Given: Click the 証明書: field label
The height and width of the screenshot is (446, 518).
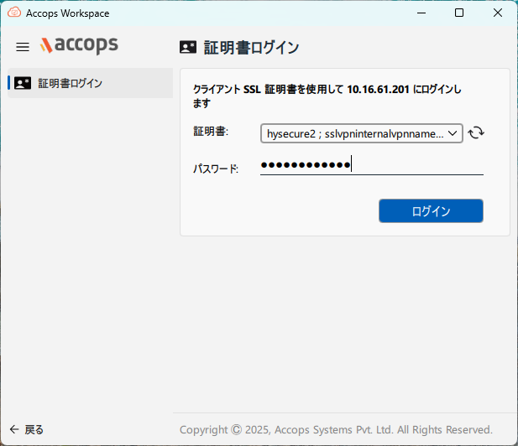Looking at the screenshot, I should coord(211,132).
